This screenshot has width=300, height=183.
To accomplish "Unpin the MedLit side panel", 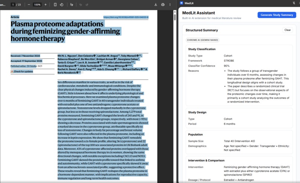I will [294, 3].
